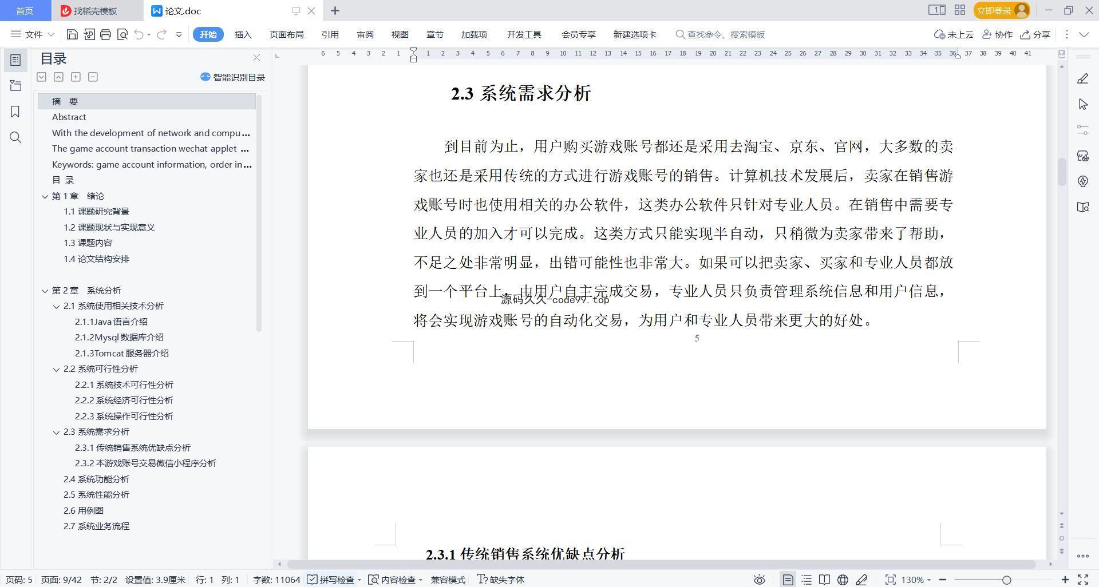Collapse the 2.1 系统使用相关技术分析 node
Screen dimensions: 1099x587
click(x=56, y=307)
